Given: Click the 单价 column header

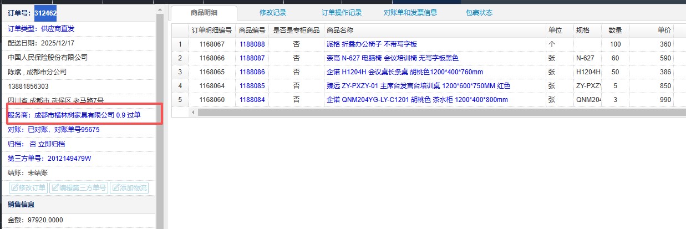Looking at the screenshot, I should click(663, 30).
